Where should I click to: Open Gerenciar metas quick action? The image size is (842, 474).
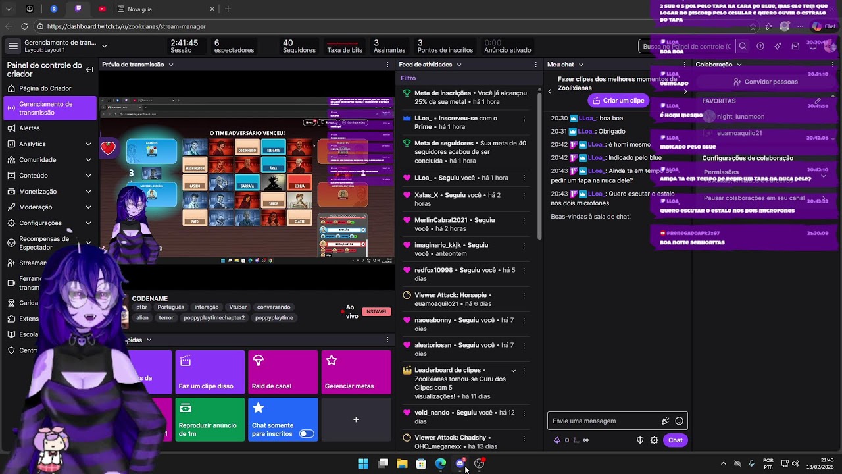[x=356, y=372]
